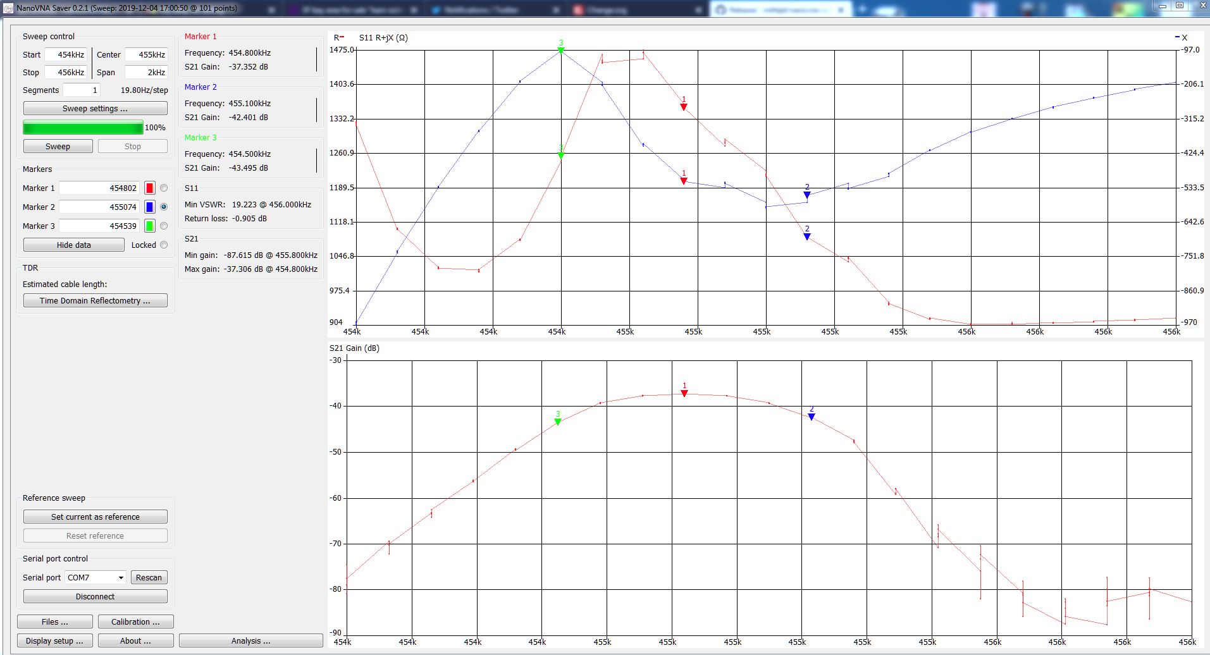This screenshot has width=1210, height=655.
Task: Enable the Locked radio option
Action: [164, 245]
